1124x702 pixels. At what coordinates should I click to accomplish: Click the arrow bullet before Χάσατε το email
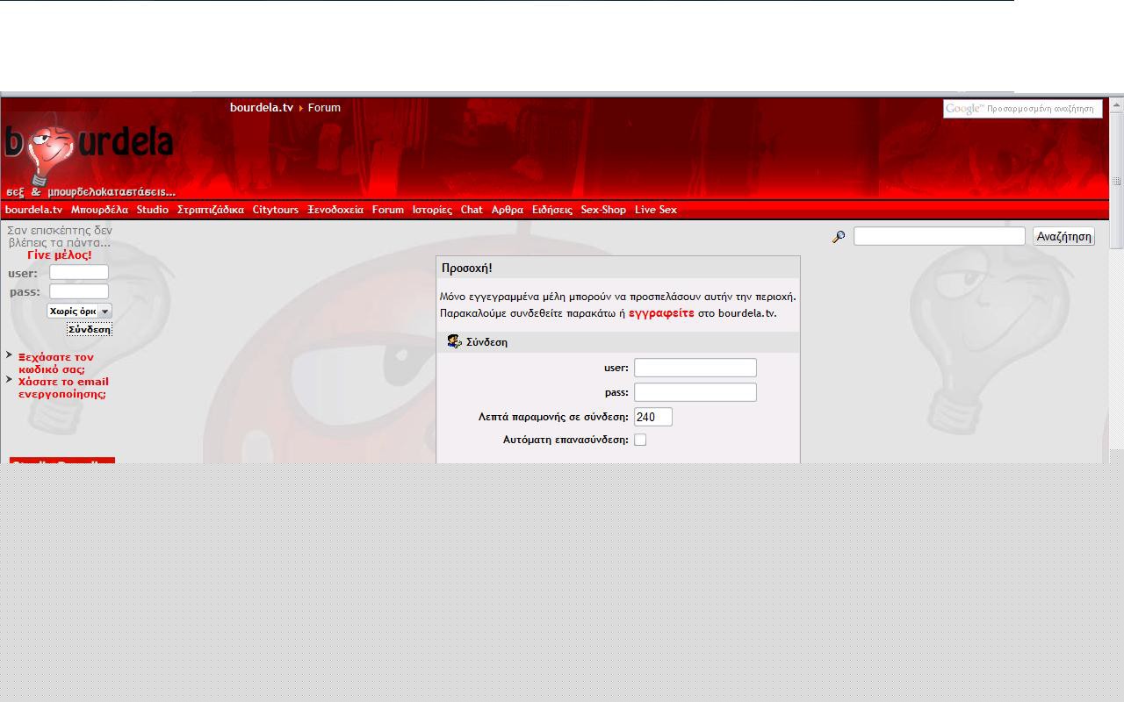9,380
